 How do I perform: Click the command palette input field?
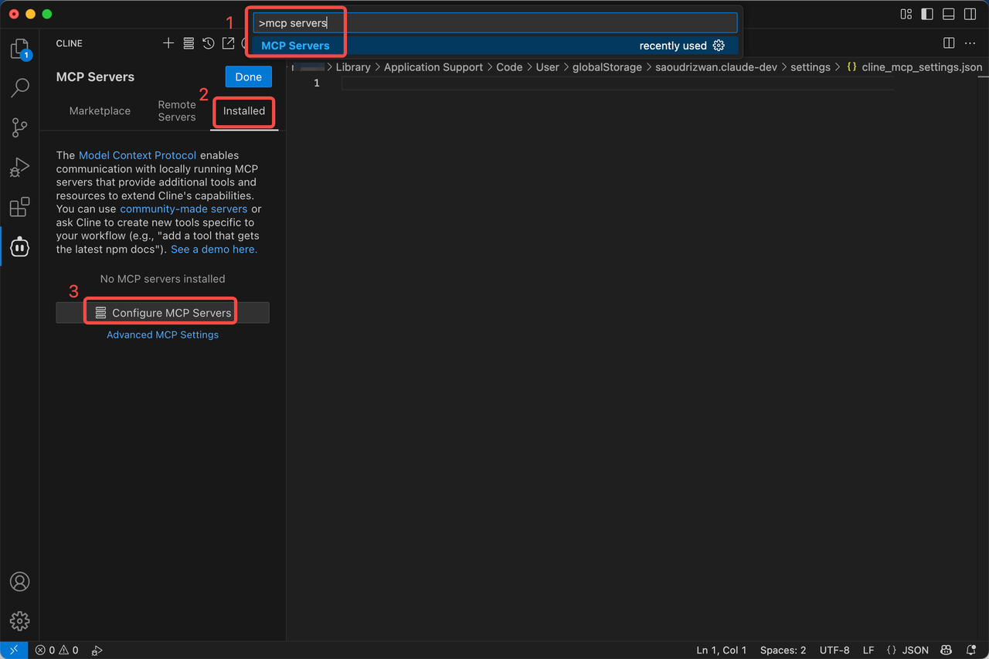[x=495, y=23]
